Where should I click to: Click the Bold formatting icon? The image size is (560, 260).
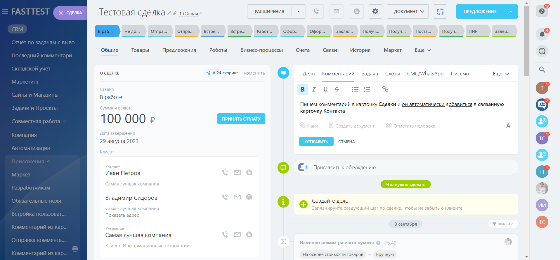(302, 89)
